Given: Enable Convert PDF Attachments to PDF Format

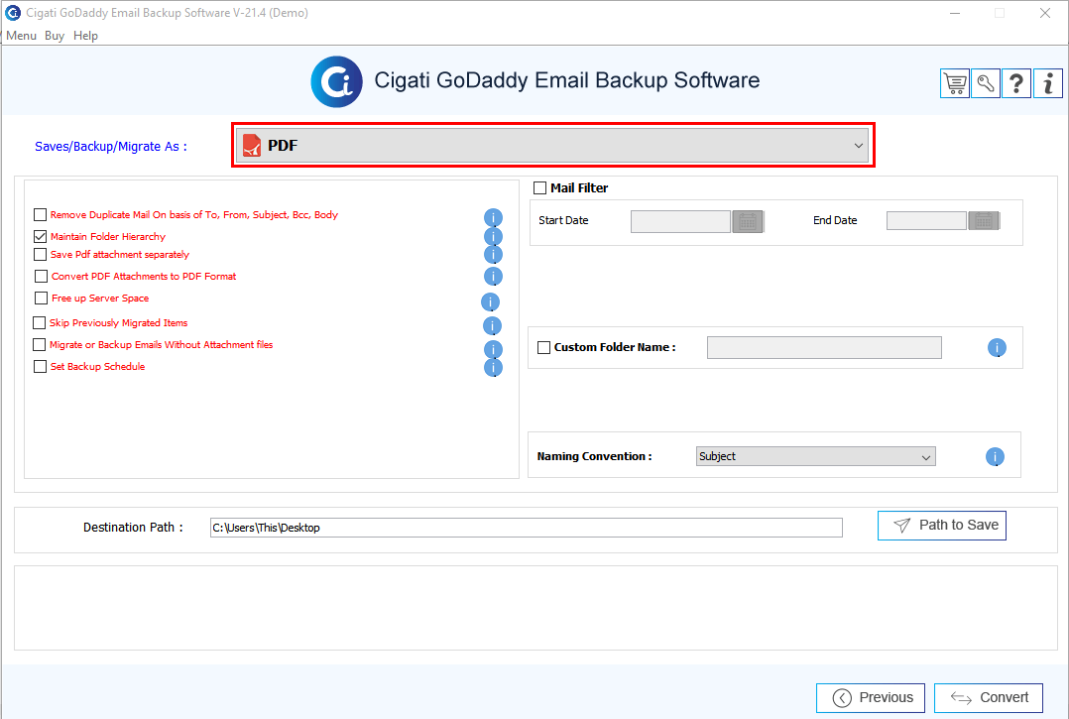Looking at the screenshot, I should (x=41, y=276).
